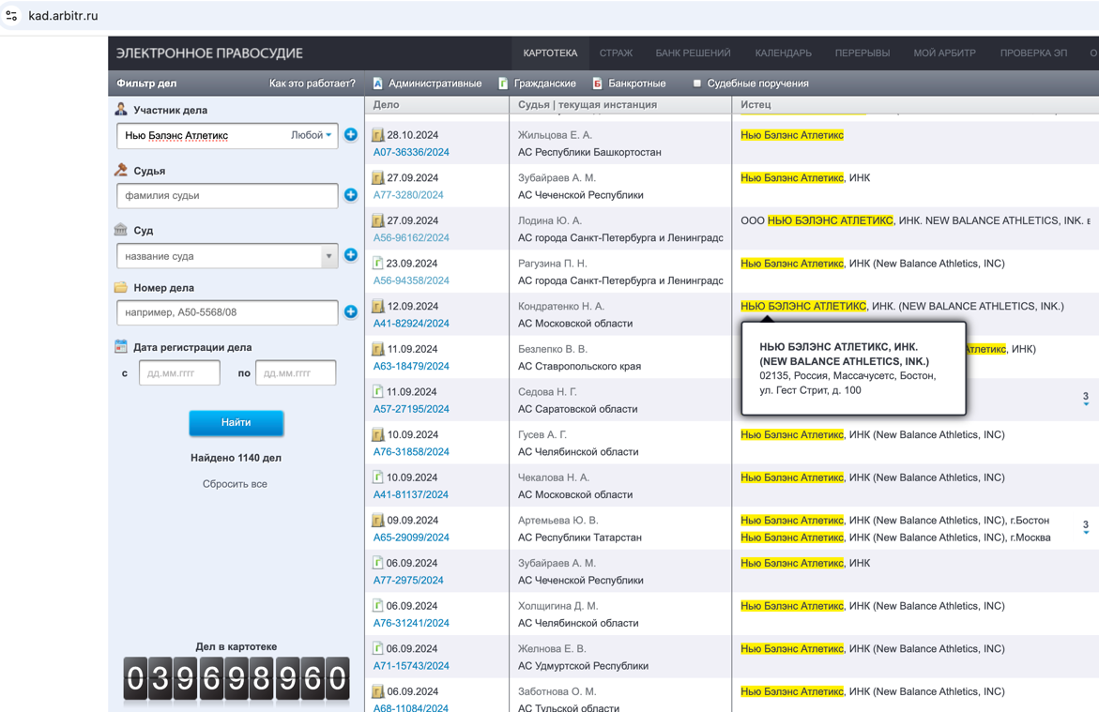Click the participant person icon beside Участник дела
This screenshot has height=712, width=1099.
point(121,110)
